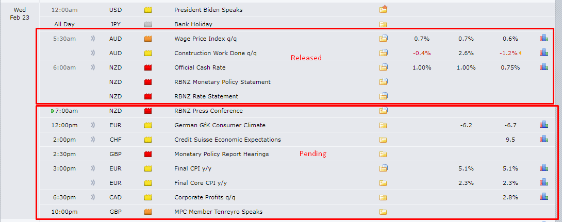This screenshot has height=222, width=562.
Task: Open detail folder for Wage Price Index q/q
Action: [x=384, y=38]
